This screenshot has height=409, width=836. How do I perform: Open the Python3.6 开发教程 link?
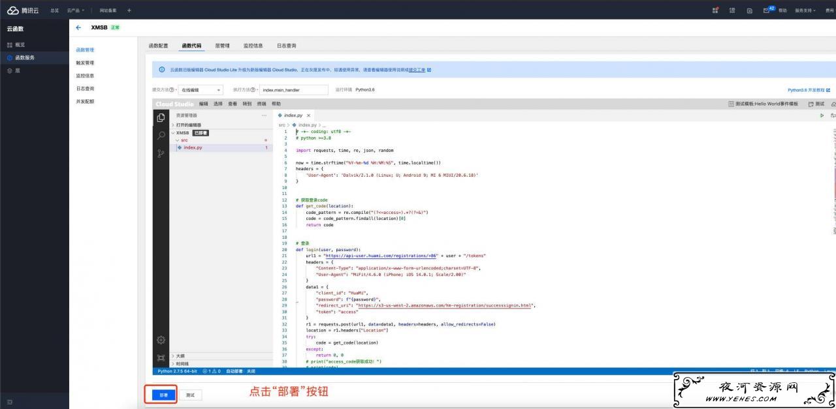pos(809,90)
